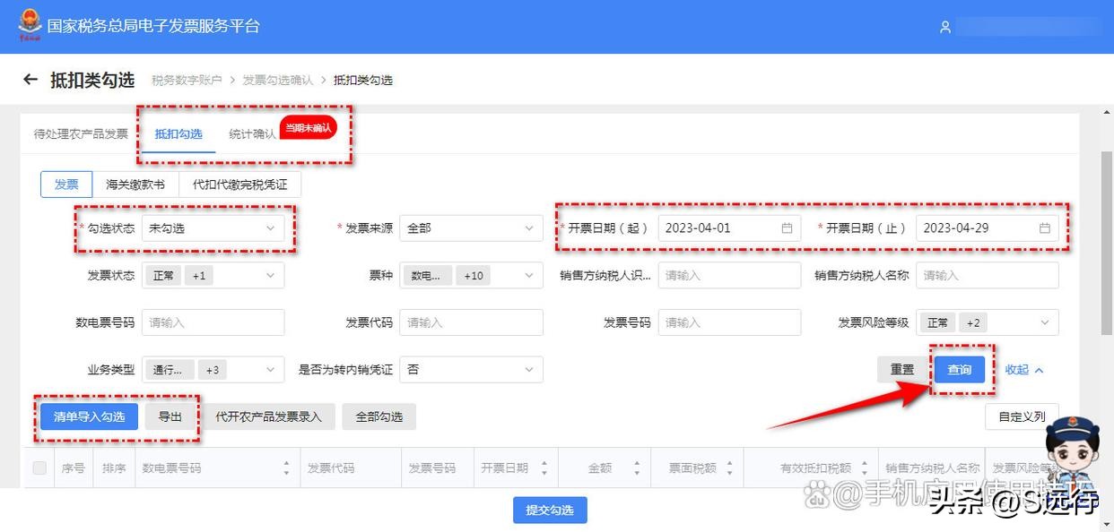This screenshot has height=532, width=1114.
Task: Click the user account icon in top bar
Action: click(944, 27)
